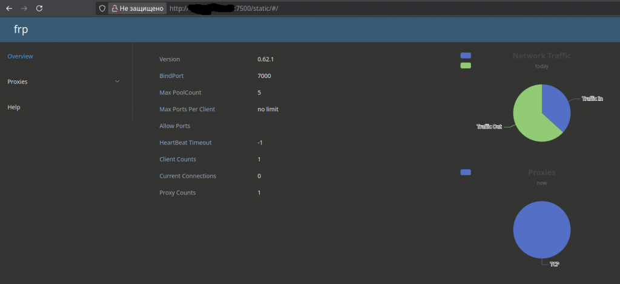Toggle the green Traffic Out legend swatch
The image size is (620, 284).
[x=466, y=65]
